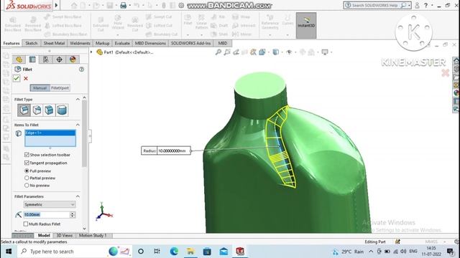This screenshot has height=258, width=460.
Task: Click the Search SOLIDWORKS Help box
Action: [377, 5]
